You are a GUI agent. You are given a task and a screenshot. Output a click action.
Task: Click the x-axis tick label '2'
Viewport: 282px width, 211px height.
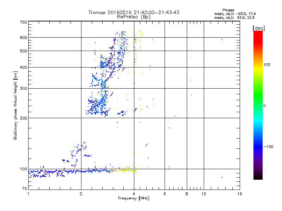(x=81, y=194)
